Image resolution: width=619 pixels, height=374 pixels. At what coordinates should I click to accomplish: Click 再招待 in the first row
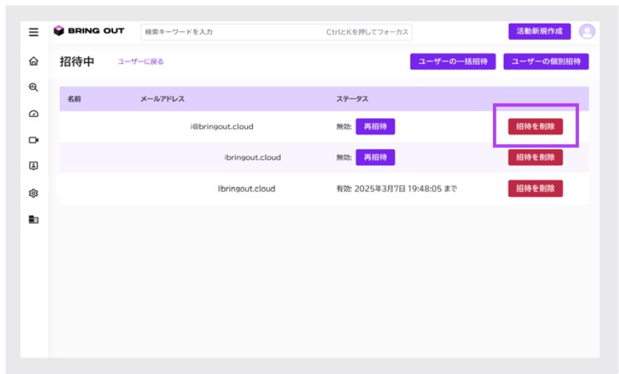coord(375,126)
